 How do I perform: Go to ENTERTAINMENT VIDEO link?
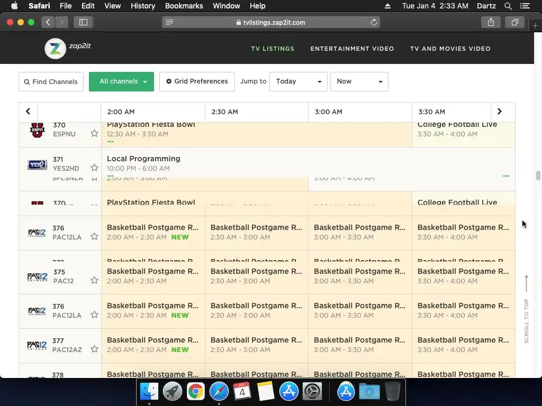pos(352,49)
